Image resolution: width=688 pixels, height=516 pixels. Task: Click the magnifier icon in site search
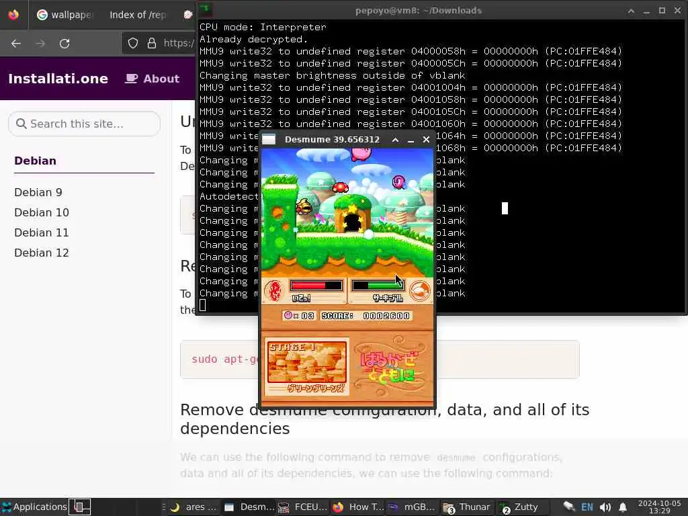(x=21, y=124)
